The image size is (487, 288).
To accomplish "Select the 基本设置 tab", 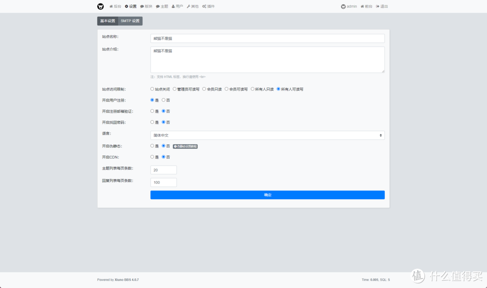I will [108, 21].
